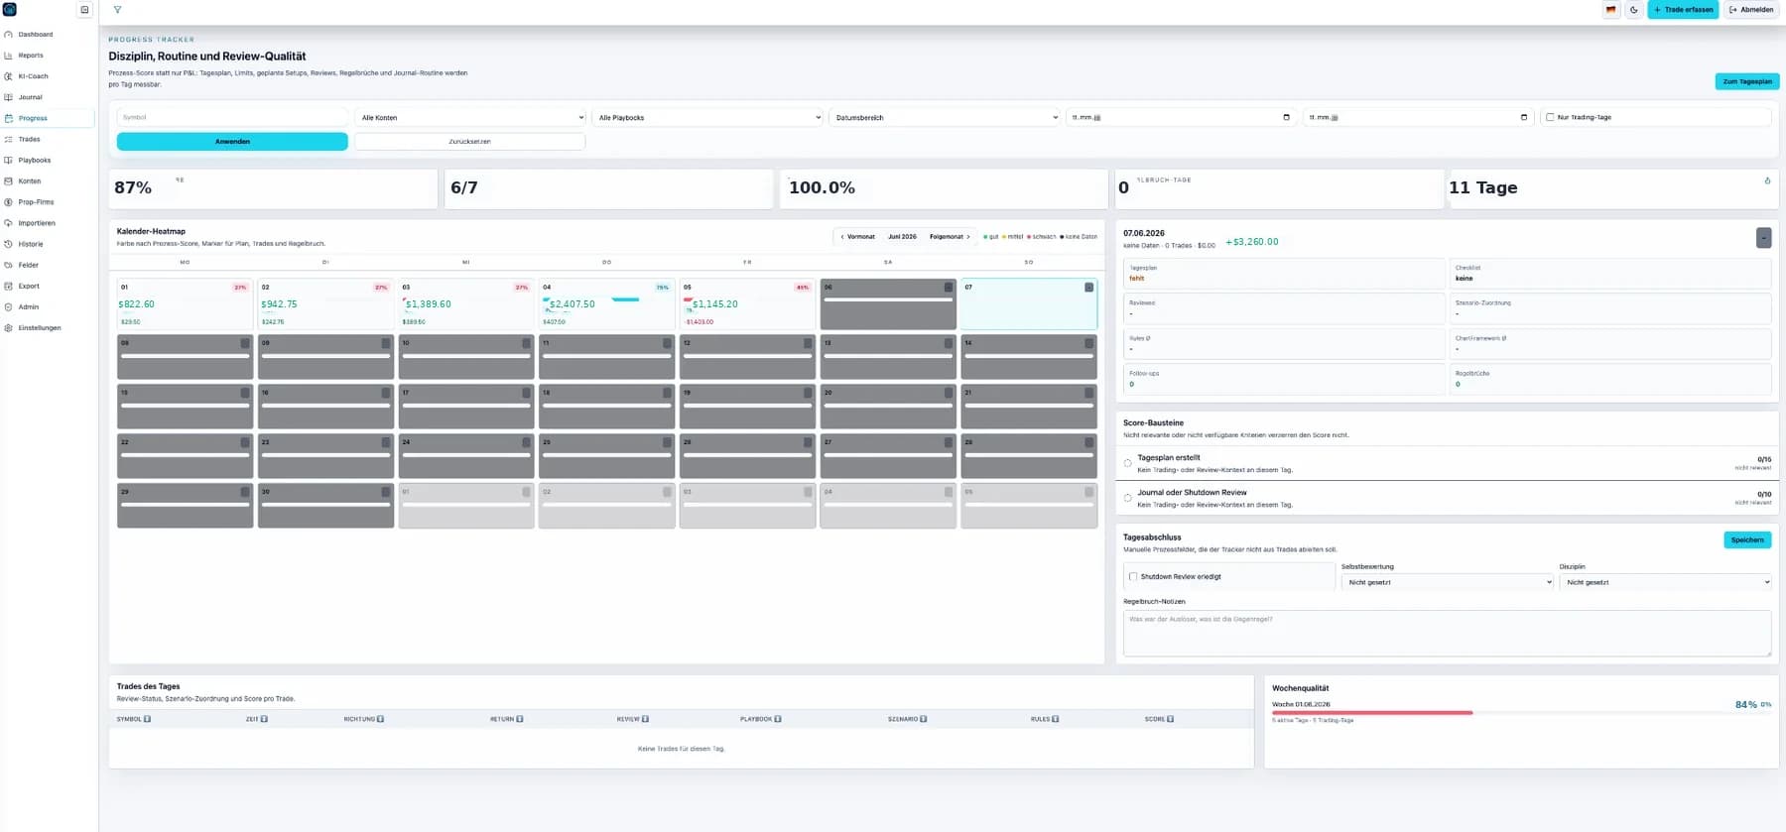The image size is (1786, 832).
Task: Check the Shutdown Review erledigt checkbox
Action: pyautogui.click(x=1133, y=576)
